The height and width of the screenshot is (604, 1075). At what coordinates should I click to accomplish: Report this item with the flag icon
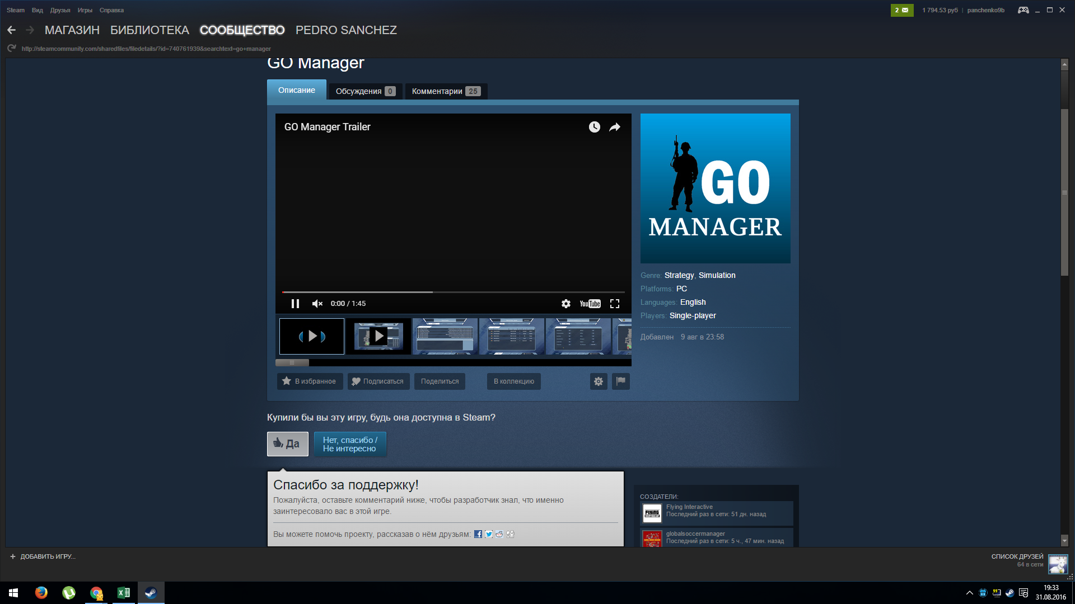(x=621, y=381)
